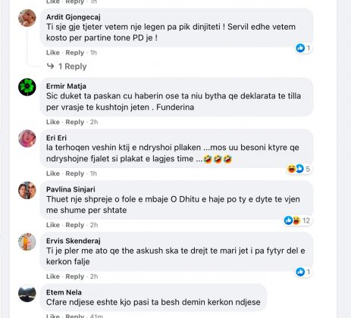
Task: Like Ermir Matja's comment
Action: (53, 122)
